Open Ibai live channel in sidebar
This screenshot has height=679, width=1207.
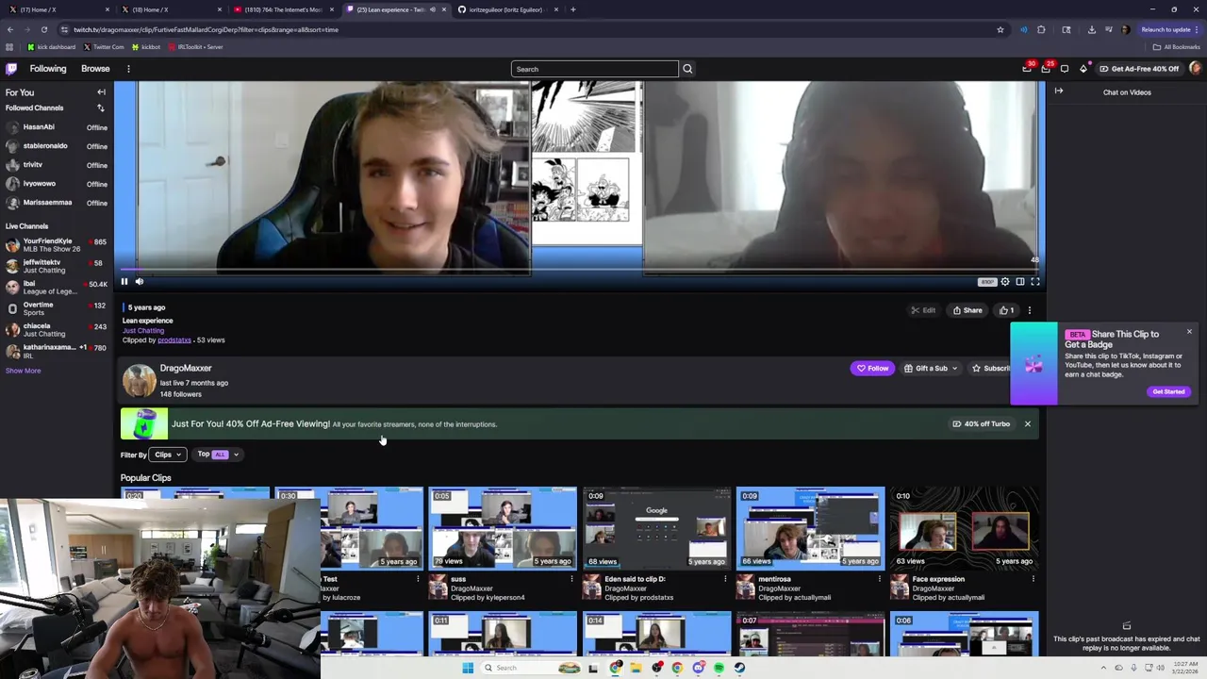coord(57,288)
